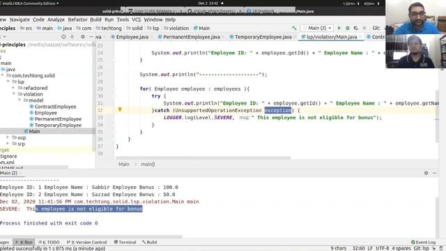Viewport: 446px width, 251px height.
Task: Open the Refactor menu
Action: 77,20
